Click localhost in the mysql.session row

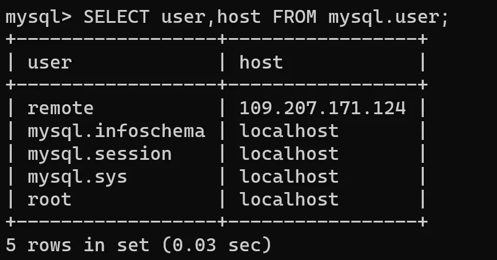(x=289, y=153)
